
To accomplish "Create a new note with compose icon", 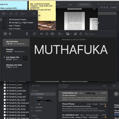I will pos(35,34).
